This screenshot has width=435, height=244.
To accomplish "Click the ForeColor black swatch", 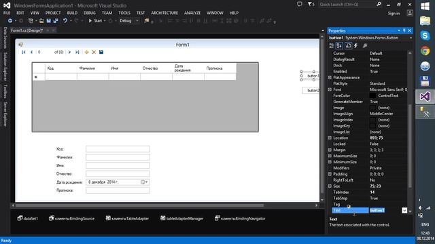I will (373, 96).
